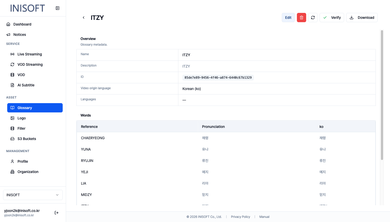Click the Words section heading
This screenshot has height=222, width=390.
click(x=86, y=115)
